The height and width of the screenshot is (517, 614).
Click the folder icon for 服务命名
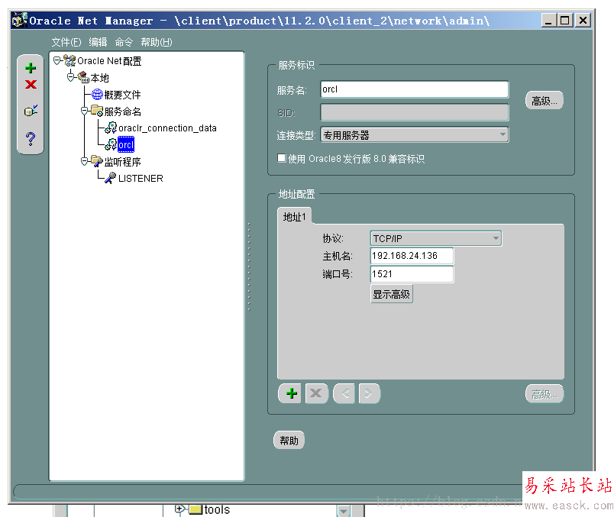[97, 111]
